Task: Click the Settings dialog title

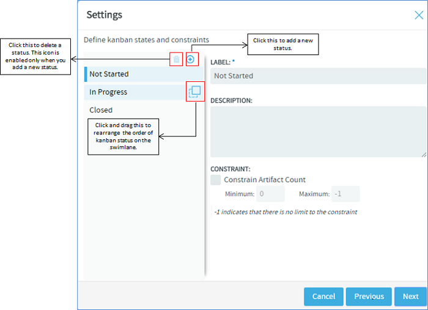Action: (x=105, y=15)
